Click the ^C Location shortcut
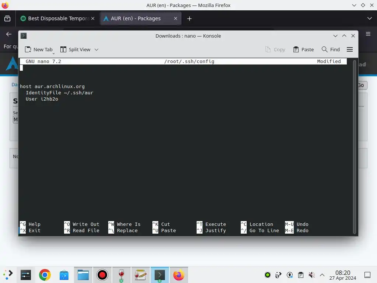Image resolution: width=377 pixels, height=283 pixels. [257, 224]
